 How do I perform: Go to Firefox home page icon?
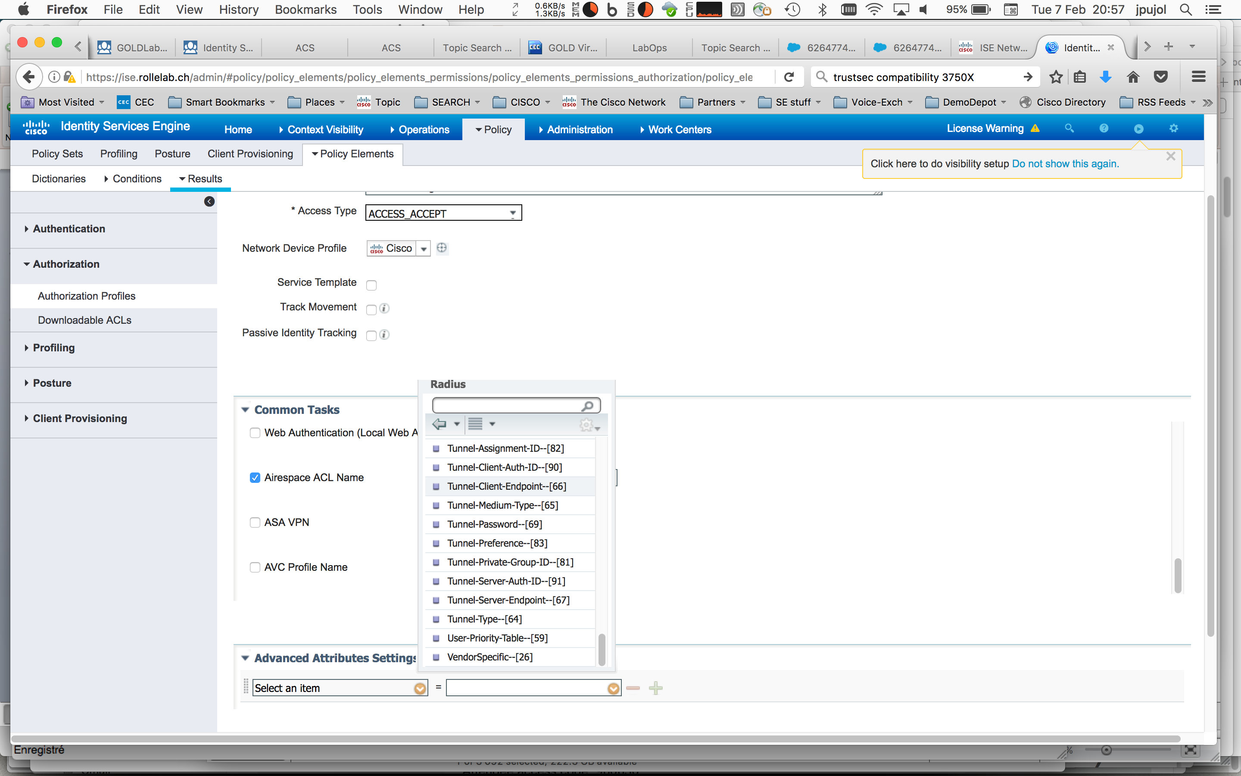pos(1133,77)
